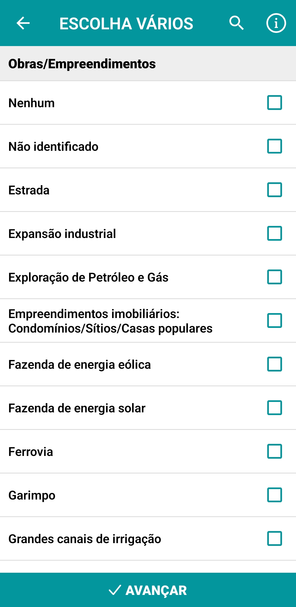Choose the Garimpo option text

pyautogui.click(x=32, y=495)
